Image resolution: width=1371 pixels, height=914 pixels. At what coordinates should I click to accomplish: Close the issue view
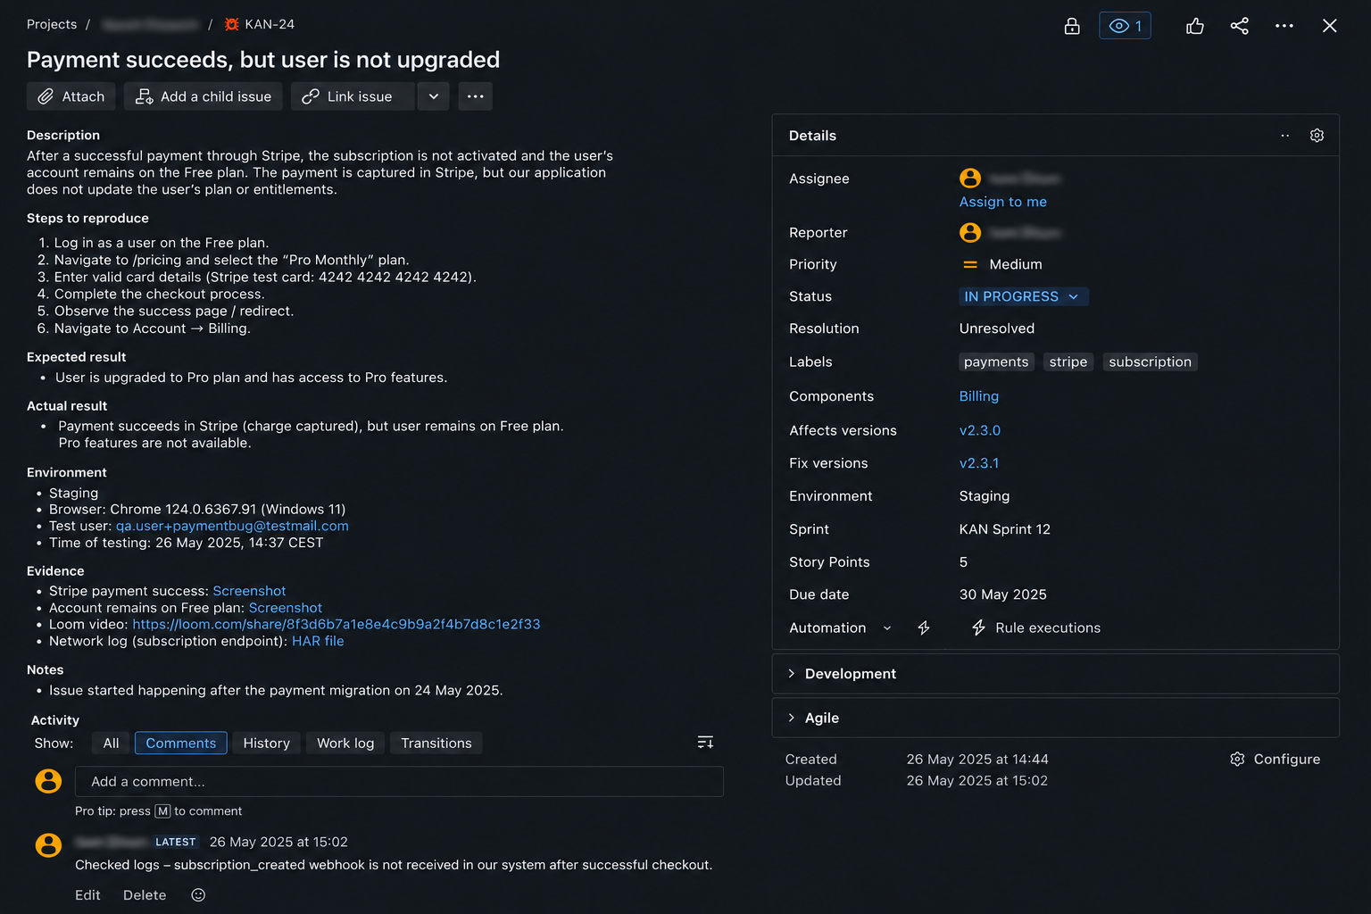[x=1330, y=26]
